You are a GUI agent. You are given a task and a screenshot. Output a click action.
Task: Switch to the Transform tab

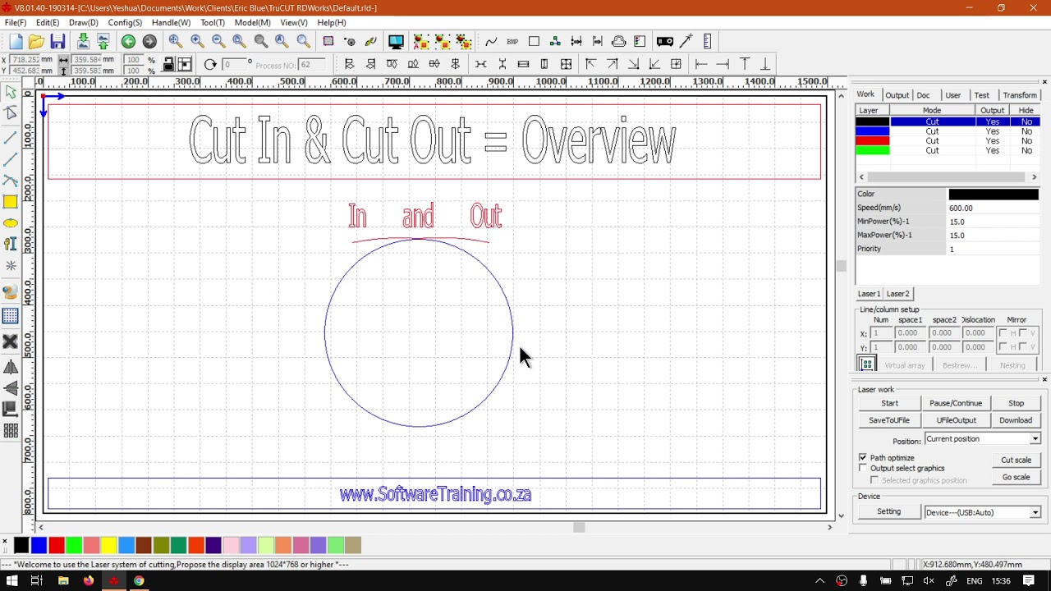tap(1020, 95)
